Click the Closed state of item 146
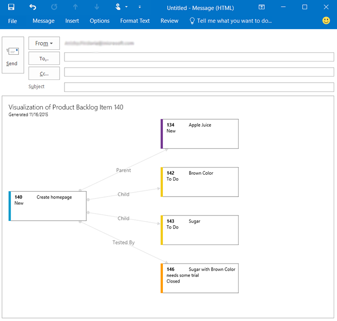337x321 pixels. (x=173, y=281)
